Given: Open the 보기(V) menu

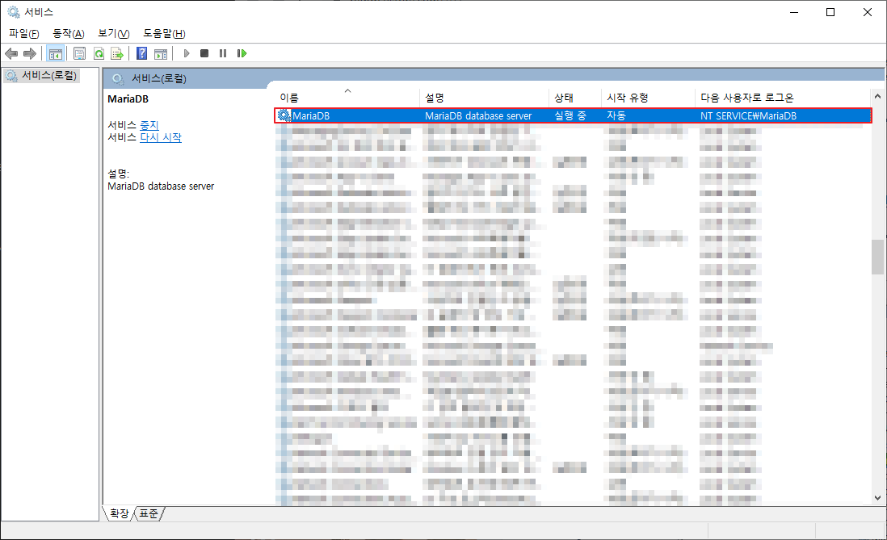Looking at the screenshot, I should 114,33.
